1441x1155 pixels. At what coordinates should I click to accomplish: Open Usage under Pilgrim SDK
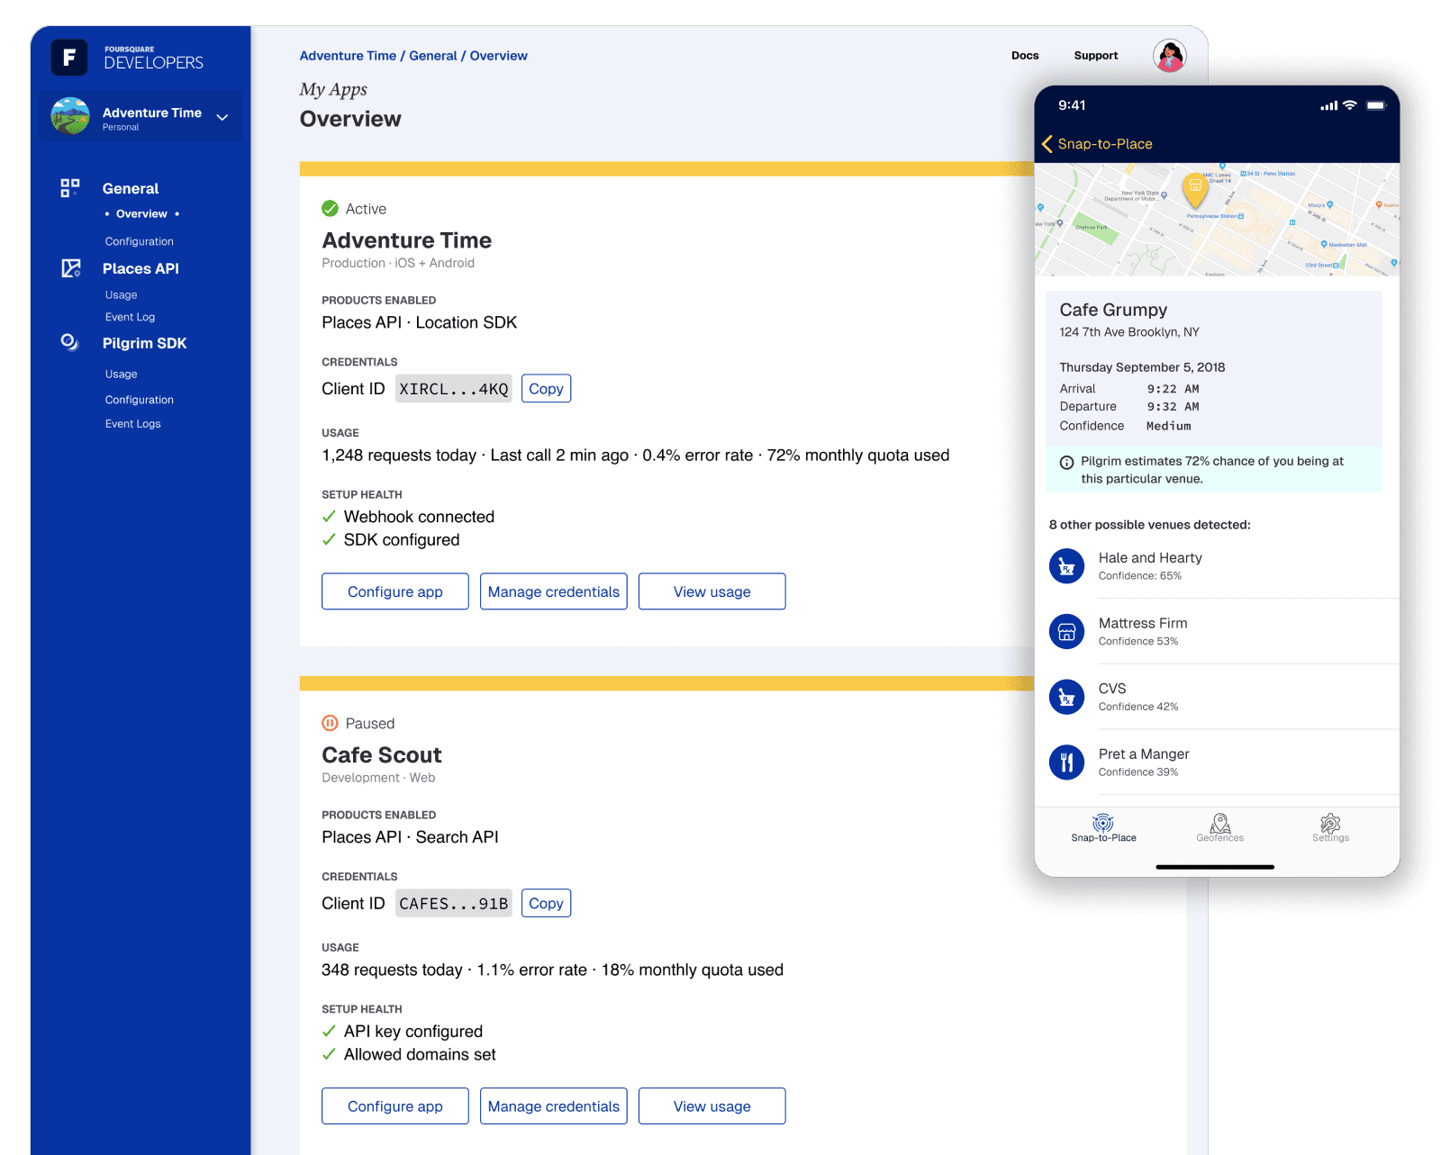point(122,374)
